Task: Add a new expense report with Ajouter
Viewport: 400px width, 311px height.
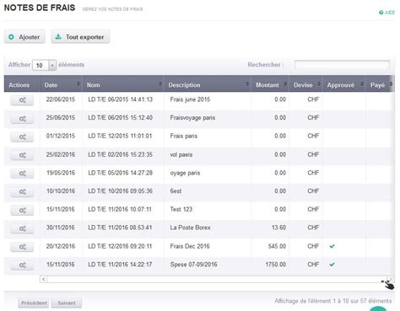Action: click(24, 37)
